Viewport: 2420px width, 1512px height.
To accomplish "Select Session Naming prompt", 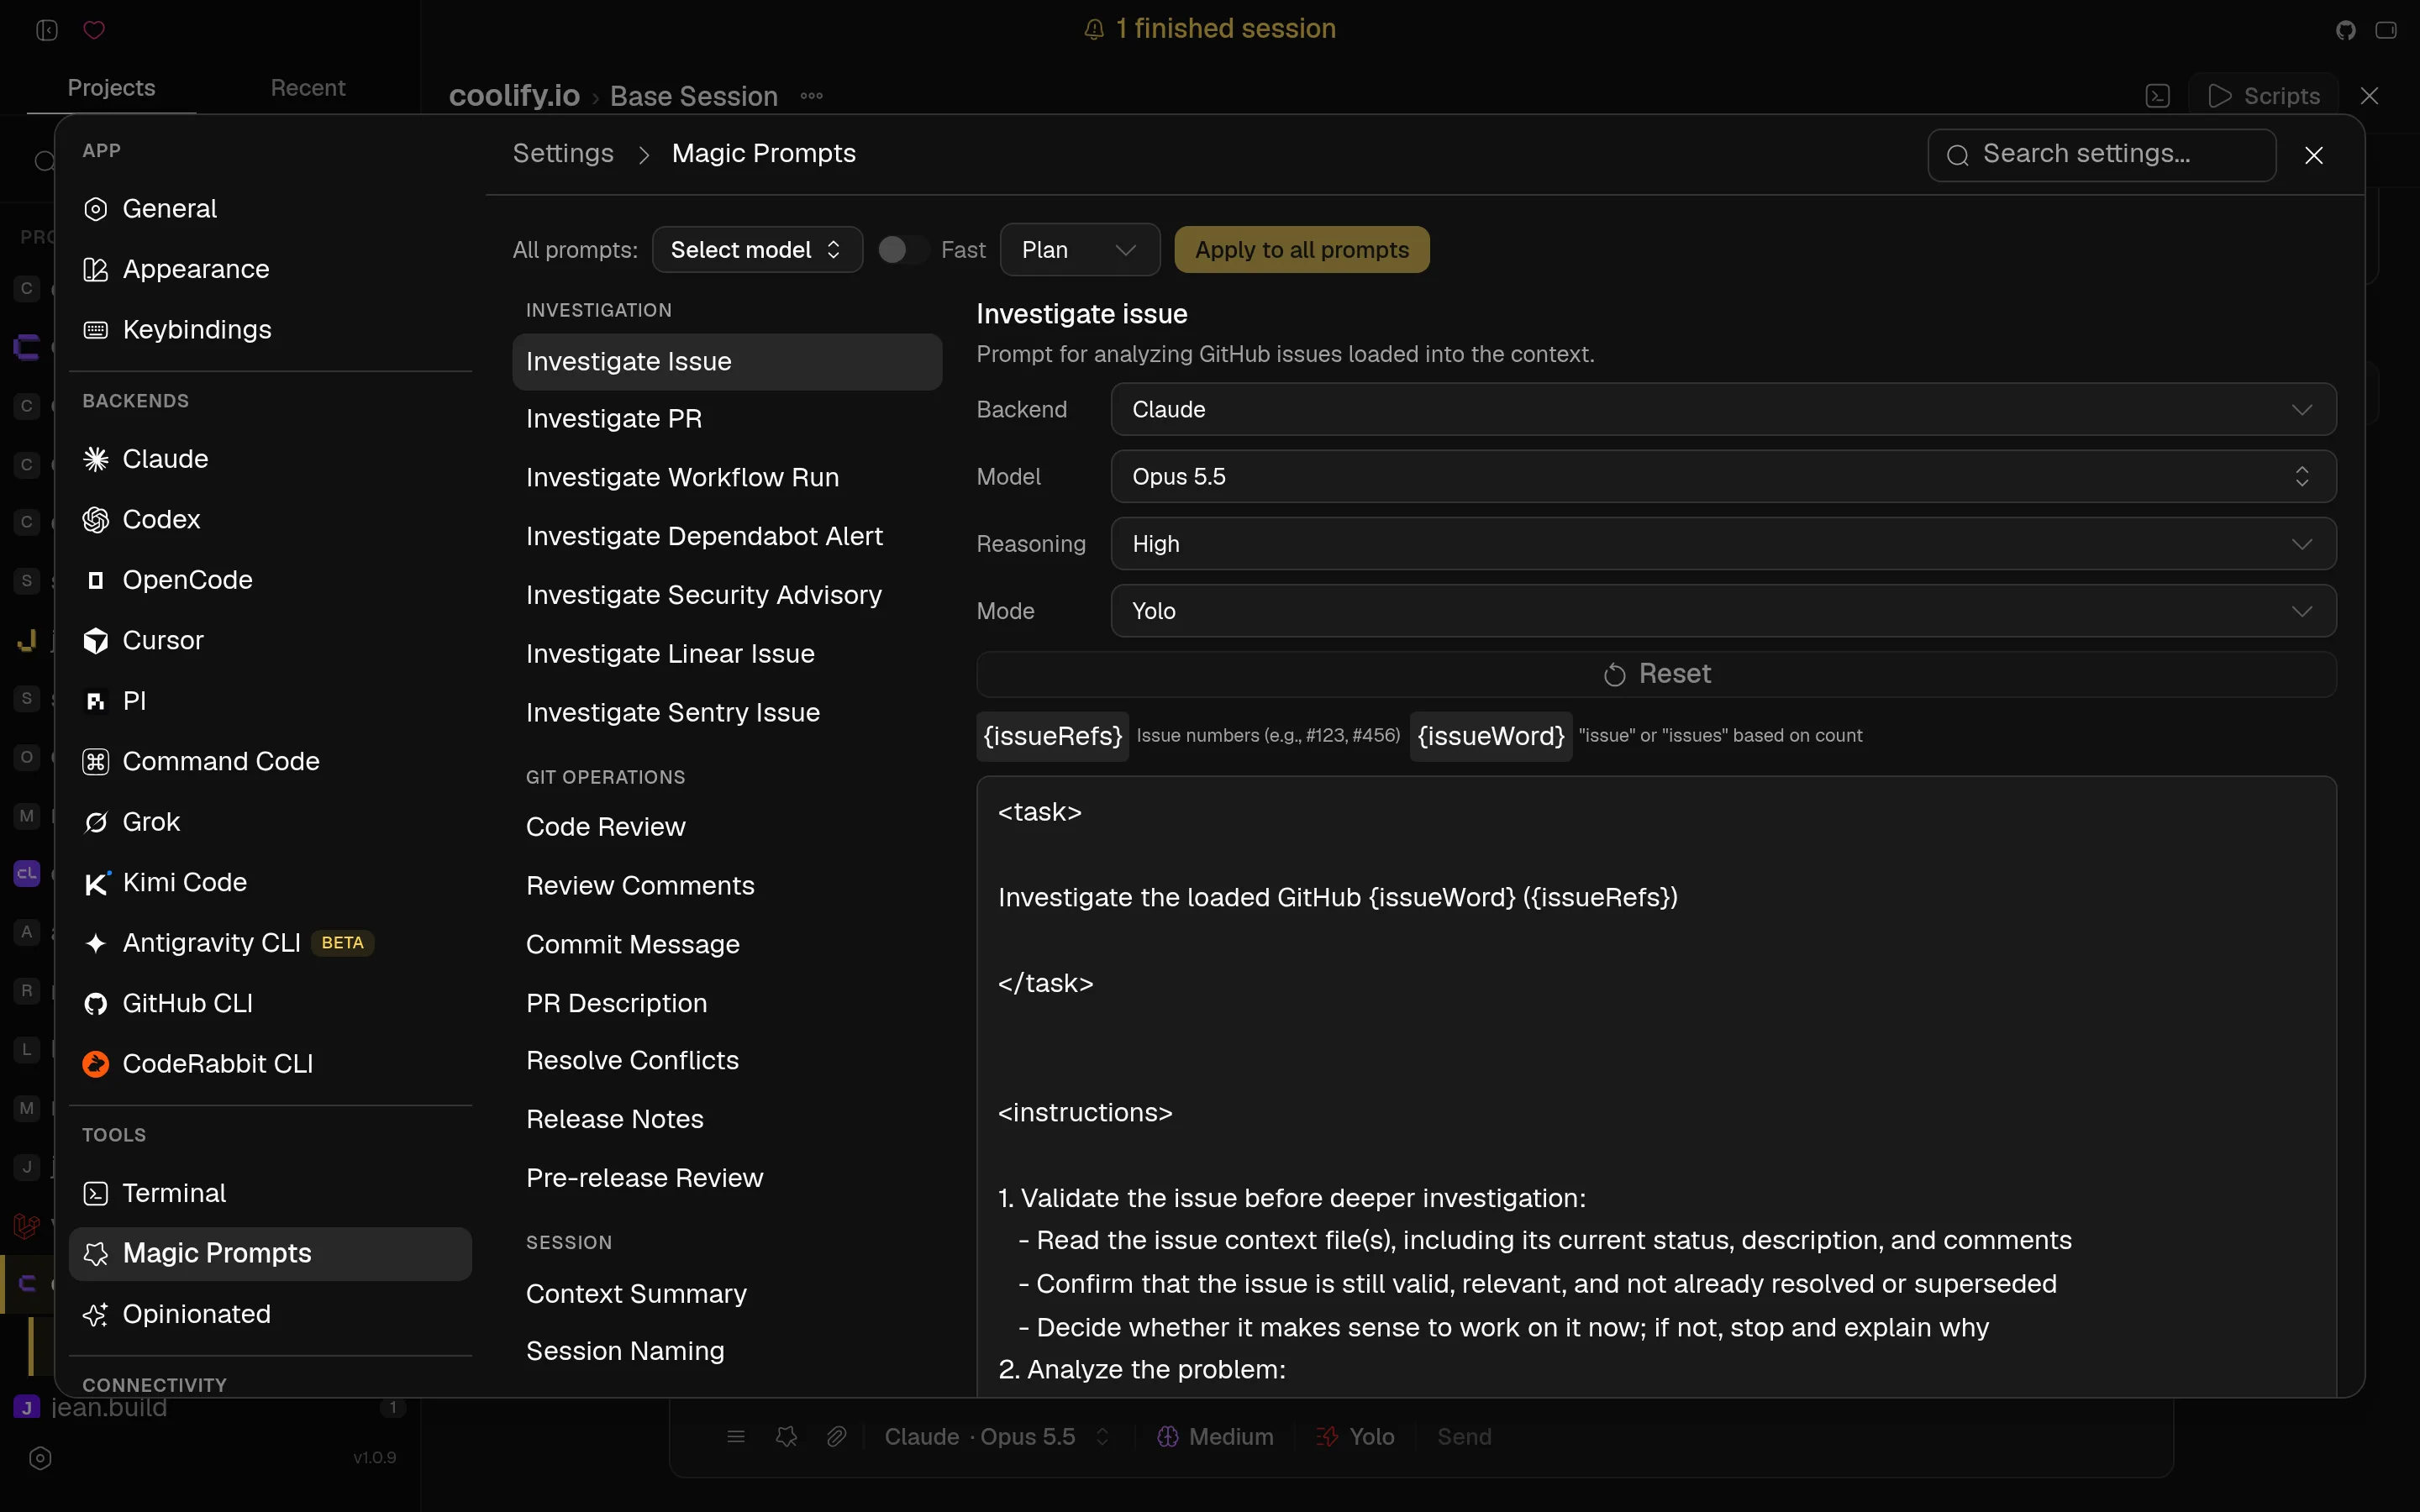I will (x=727, y=1351).
